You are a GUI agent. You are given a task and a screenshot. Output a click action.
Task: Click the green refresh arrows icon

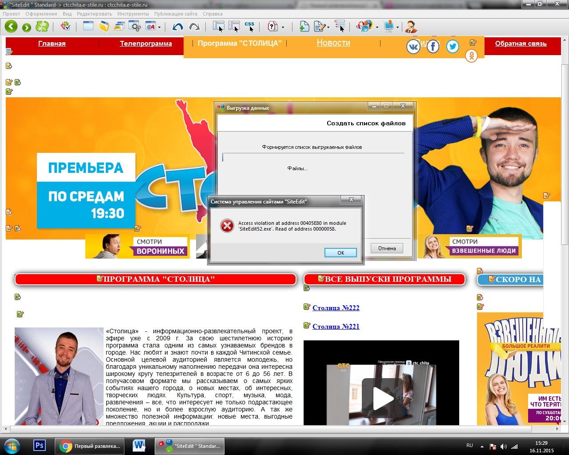pos(42,27)
